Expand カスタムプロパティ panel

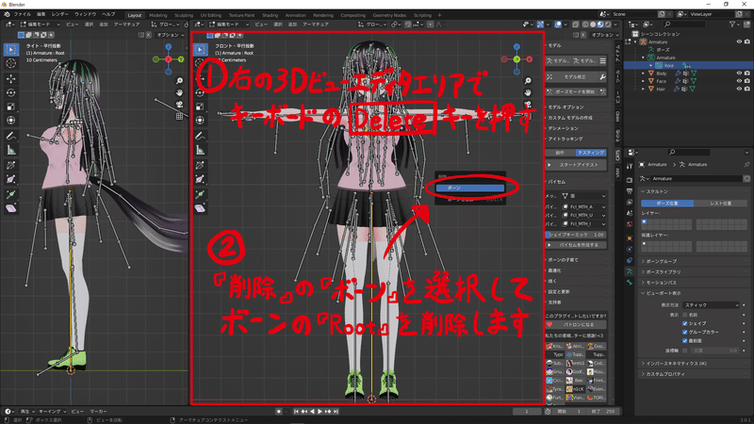tap(694, 374)
